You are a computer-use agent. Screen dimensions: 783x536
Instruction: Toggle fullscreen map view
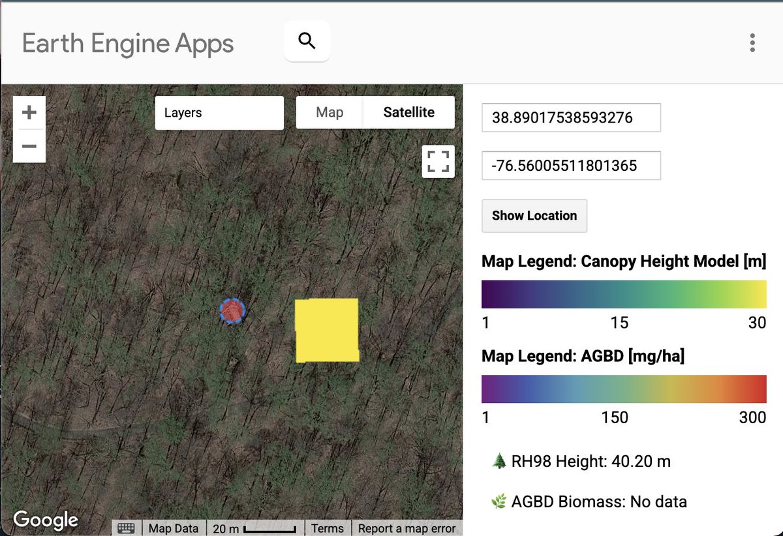(438, 160)
